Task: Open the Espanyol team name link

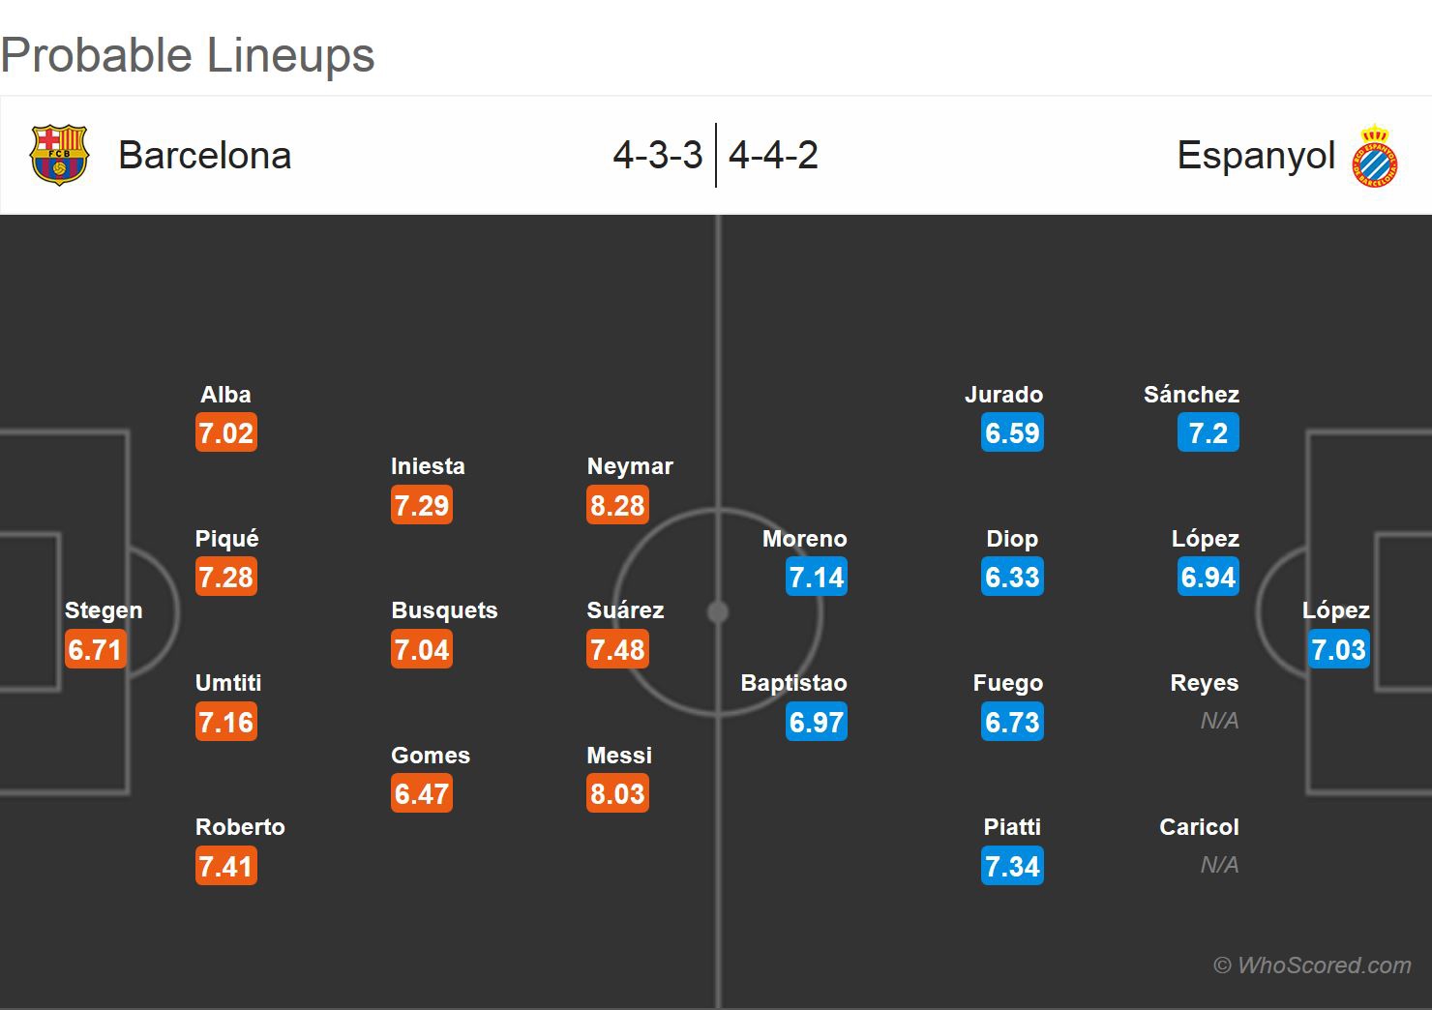Action: click(1256, 156)
